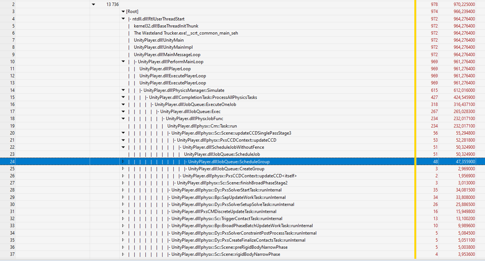This screenshot has height=261, width=485.
Task: Collapse CompletionTask::ProcessAllPhysicsTasks node
Action: coord(123,97)
